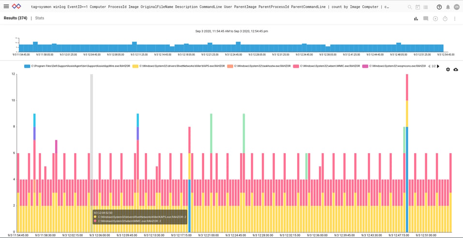
Task: Open the help question mark icon
Action: (x=439, y=7)
